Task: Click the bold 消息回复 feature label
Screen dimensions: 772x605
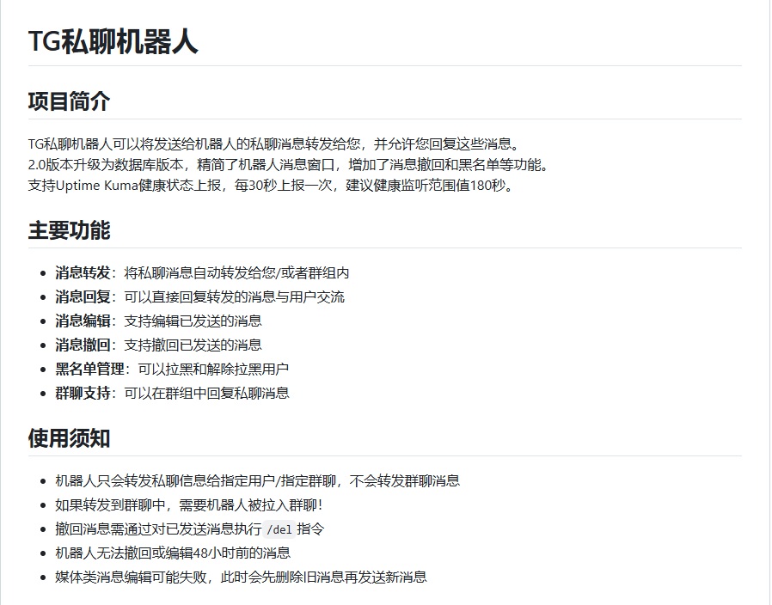Action: 83,297
